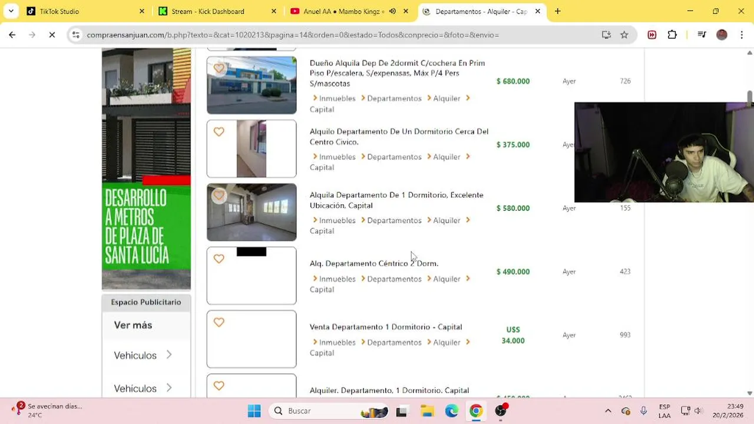This screenshot has height=424, width=754.
Task: Open 'Venta Departamento 1 Dormitorio - Capital' listing
Action: point(386,327)
